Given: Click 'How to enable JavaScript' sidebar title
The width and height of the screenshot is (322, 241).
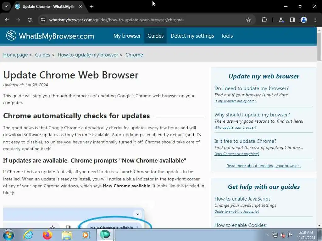Looking at the screenshot, I should click(242, 199).
